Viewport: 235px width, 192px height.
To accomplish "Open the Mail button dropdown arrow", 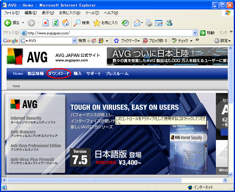I will 142,23.
